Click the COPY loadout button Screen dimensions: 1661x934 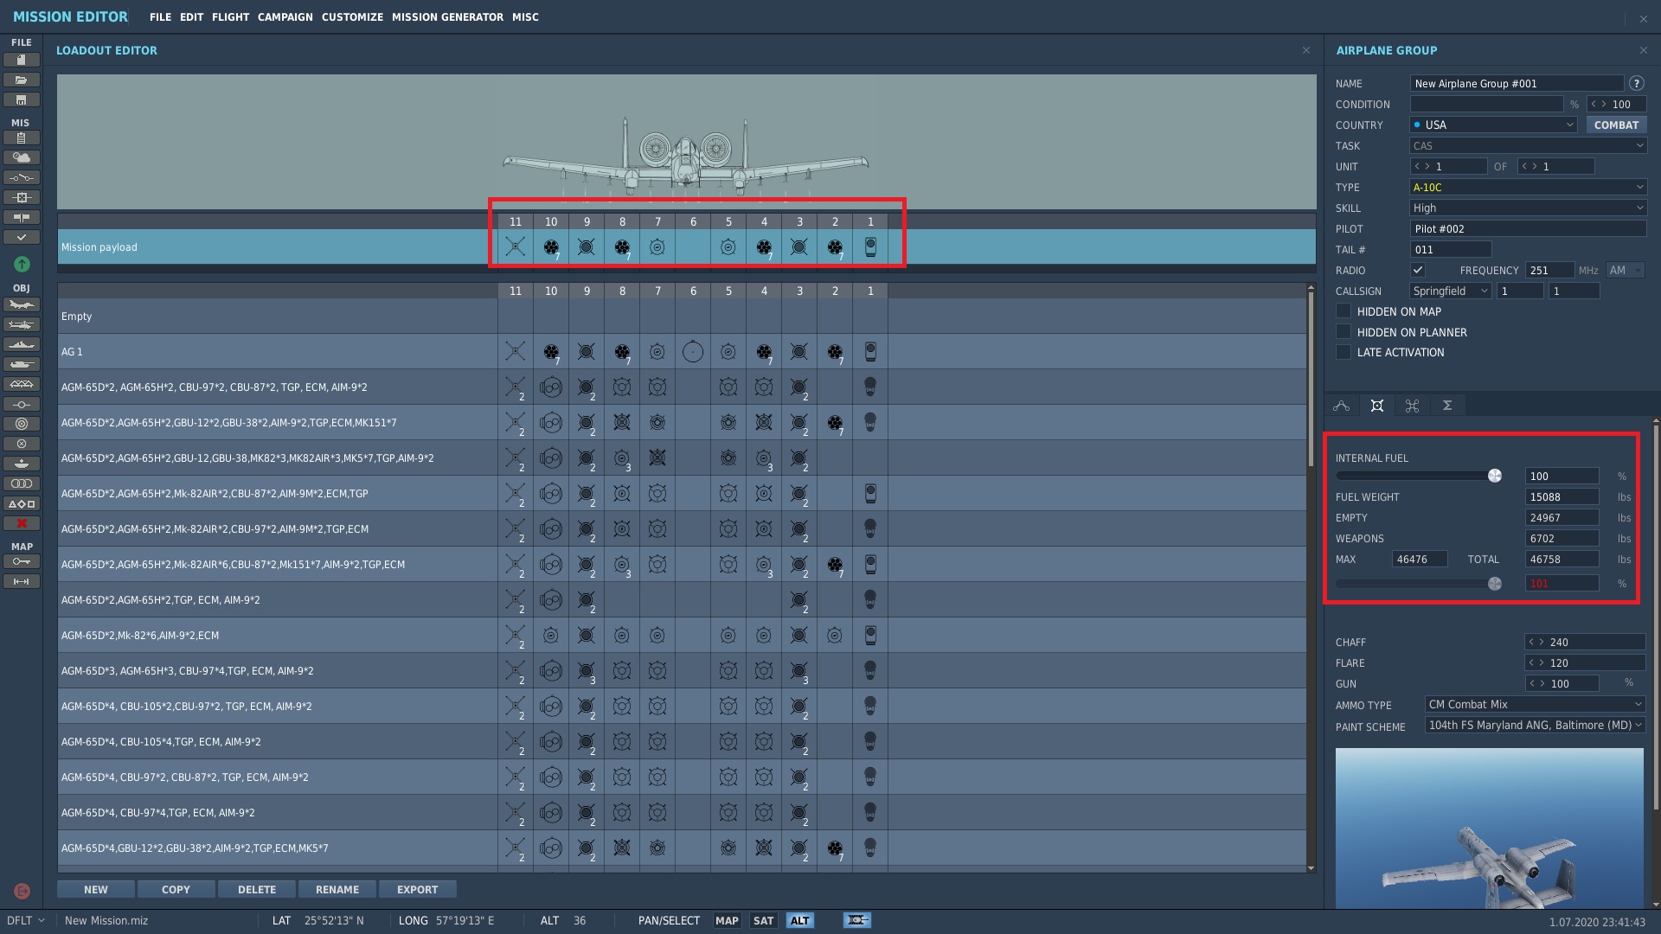tap(176, 889)
